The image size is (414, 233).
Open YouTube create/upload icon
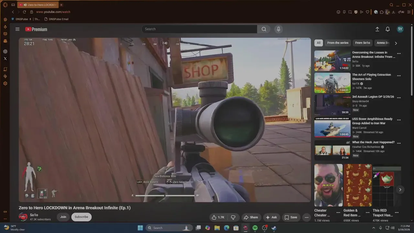[377, 29]
